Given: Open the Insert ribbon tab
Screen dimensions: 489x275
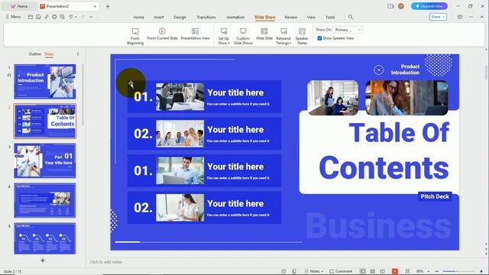Looking at the screenshot, I should (x=159, y=17).
